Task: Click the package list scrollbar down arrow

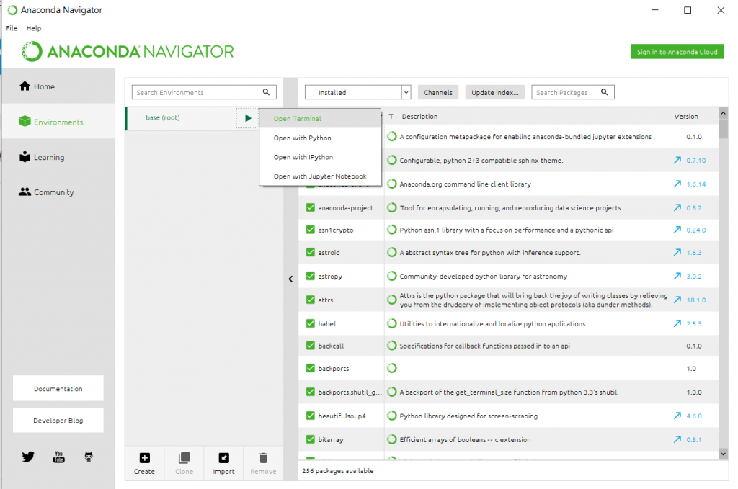Action: (x=724, y=454)
